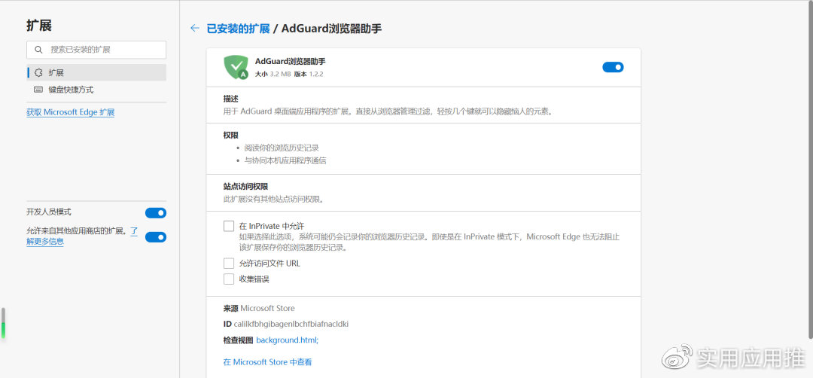
Task: Check 允许访问文件 URL checkbox
Action: tap(229, 264)
